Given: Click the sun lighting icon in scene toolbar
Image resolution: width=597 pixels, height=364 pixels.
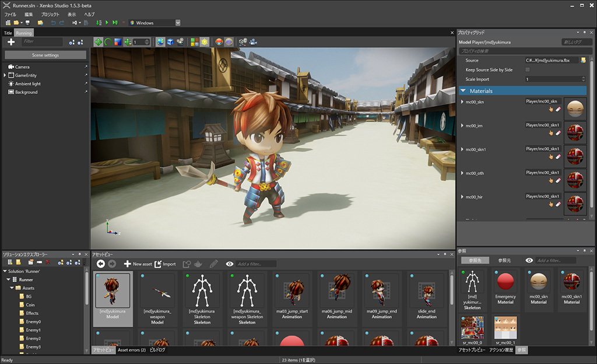Looking at the screenshot, I should pyautogui.click(x=205, y=42).
